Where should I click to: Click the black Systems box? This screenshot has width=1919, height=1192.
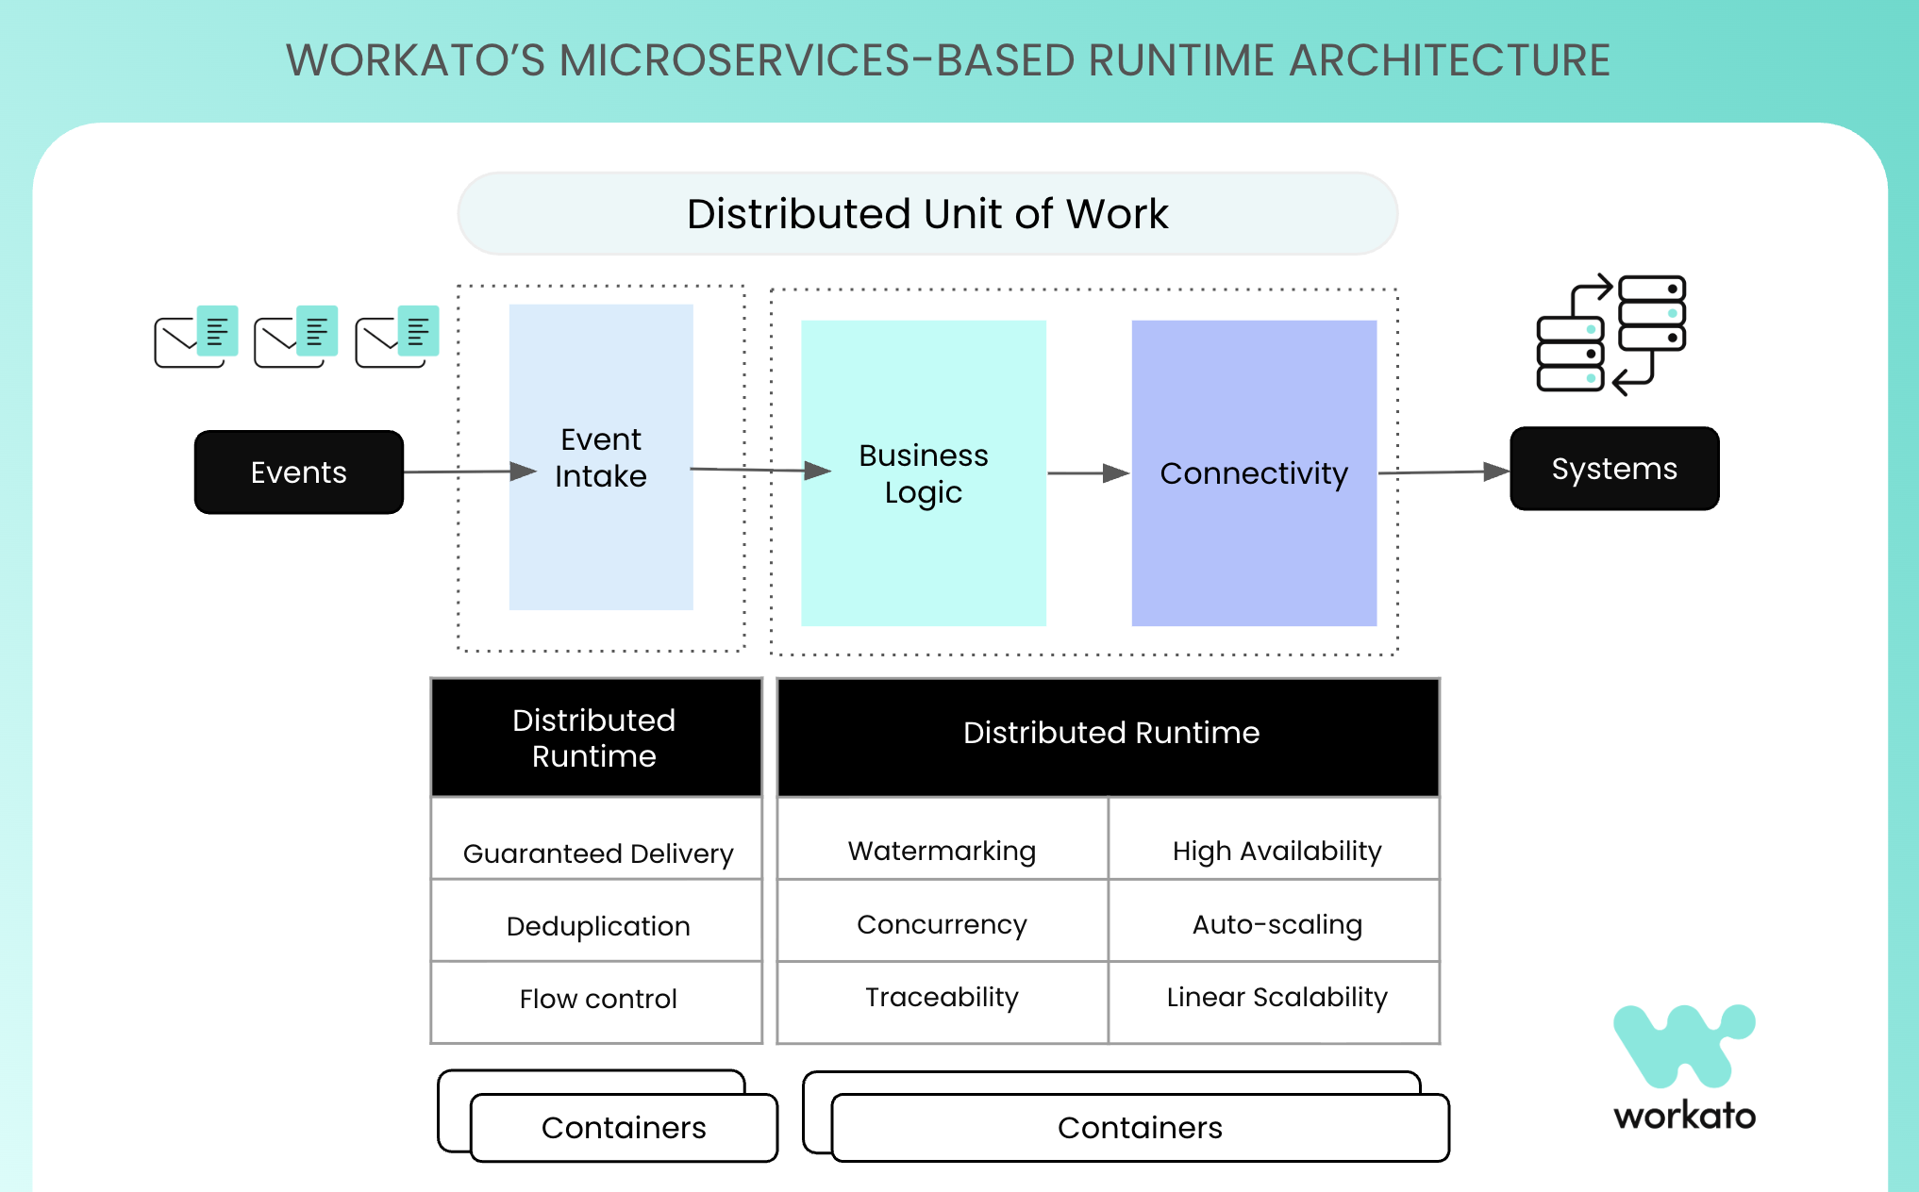point(1614,469)
